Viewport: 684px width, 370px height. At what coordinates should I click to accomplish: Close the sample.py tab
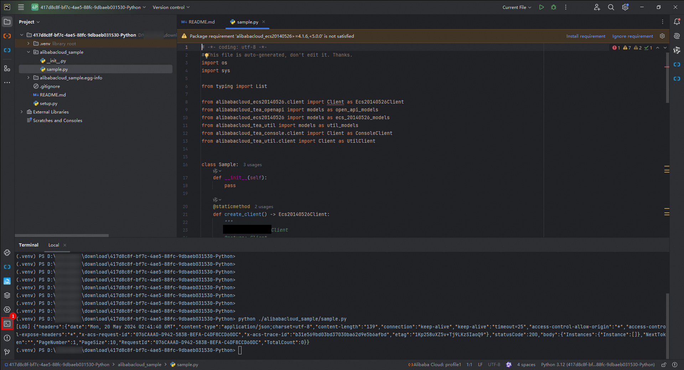point(264,22)
